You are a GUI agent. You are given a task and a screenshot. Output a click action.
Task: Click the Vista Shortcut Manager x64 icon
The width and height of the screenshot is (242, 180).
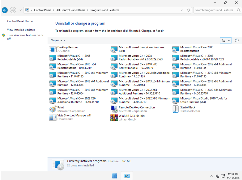[x=53, y=118]
